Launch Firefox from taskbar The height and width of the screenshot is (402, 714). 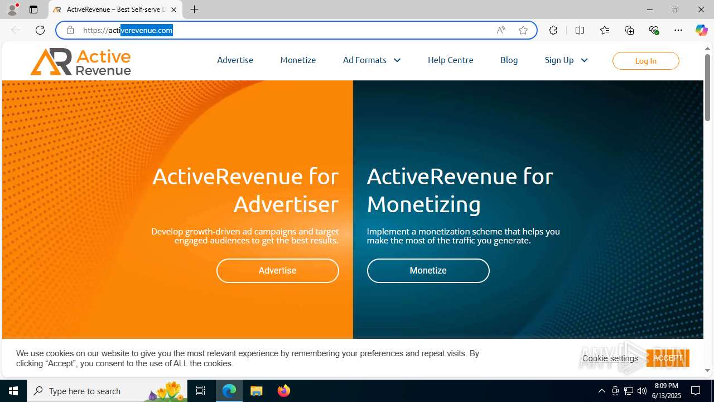click(283, 391)
